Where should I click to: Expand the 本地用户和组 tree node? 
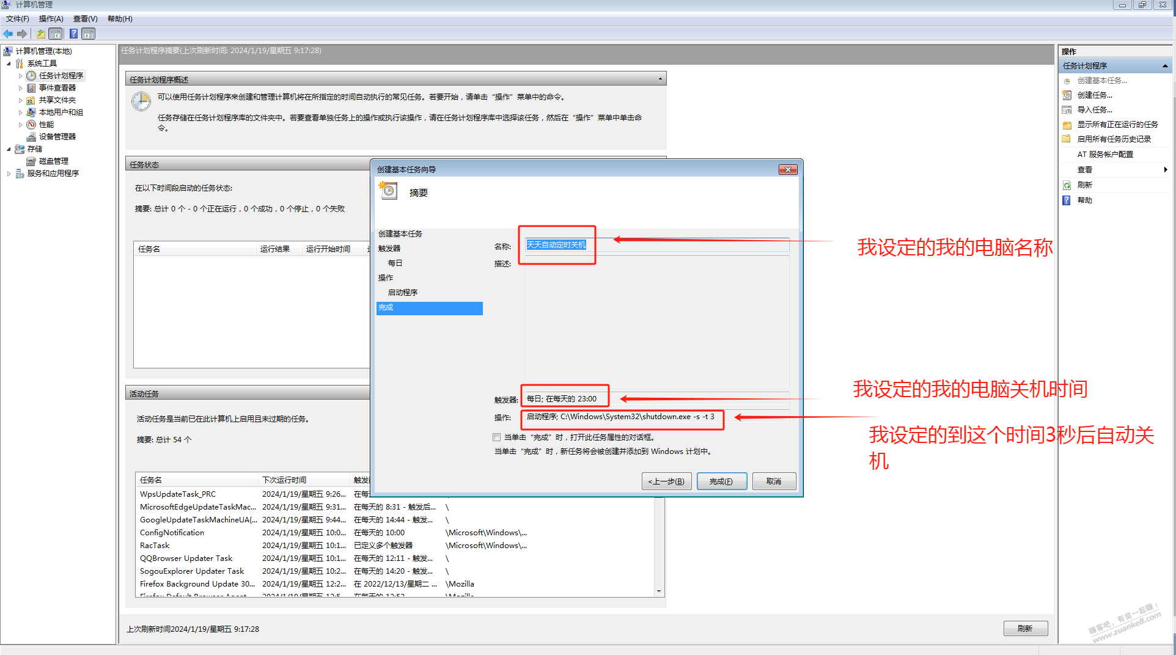(x=20, y=112)
